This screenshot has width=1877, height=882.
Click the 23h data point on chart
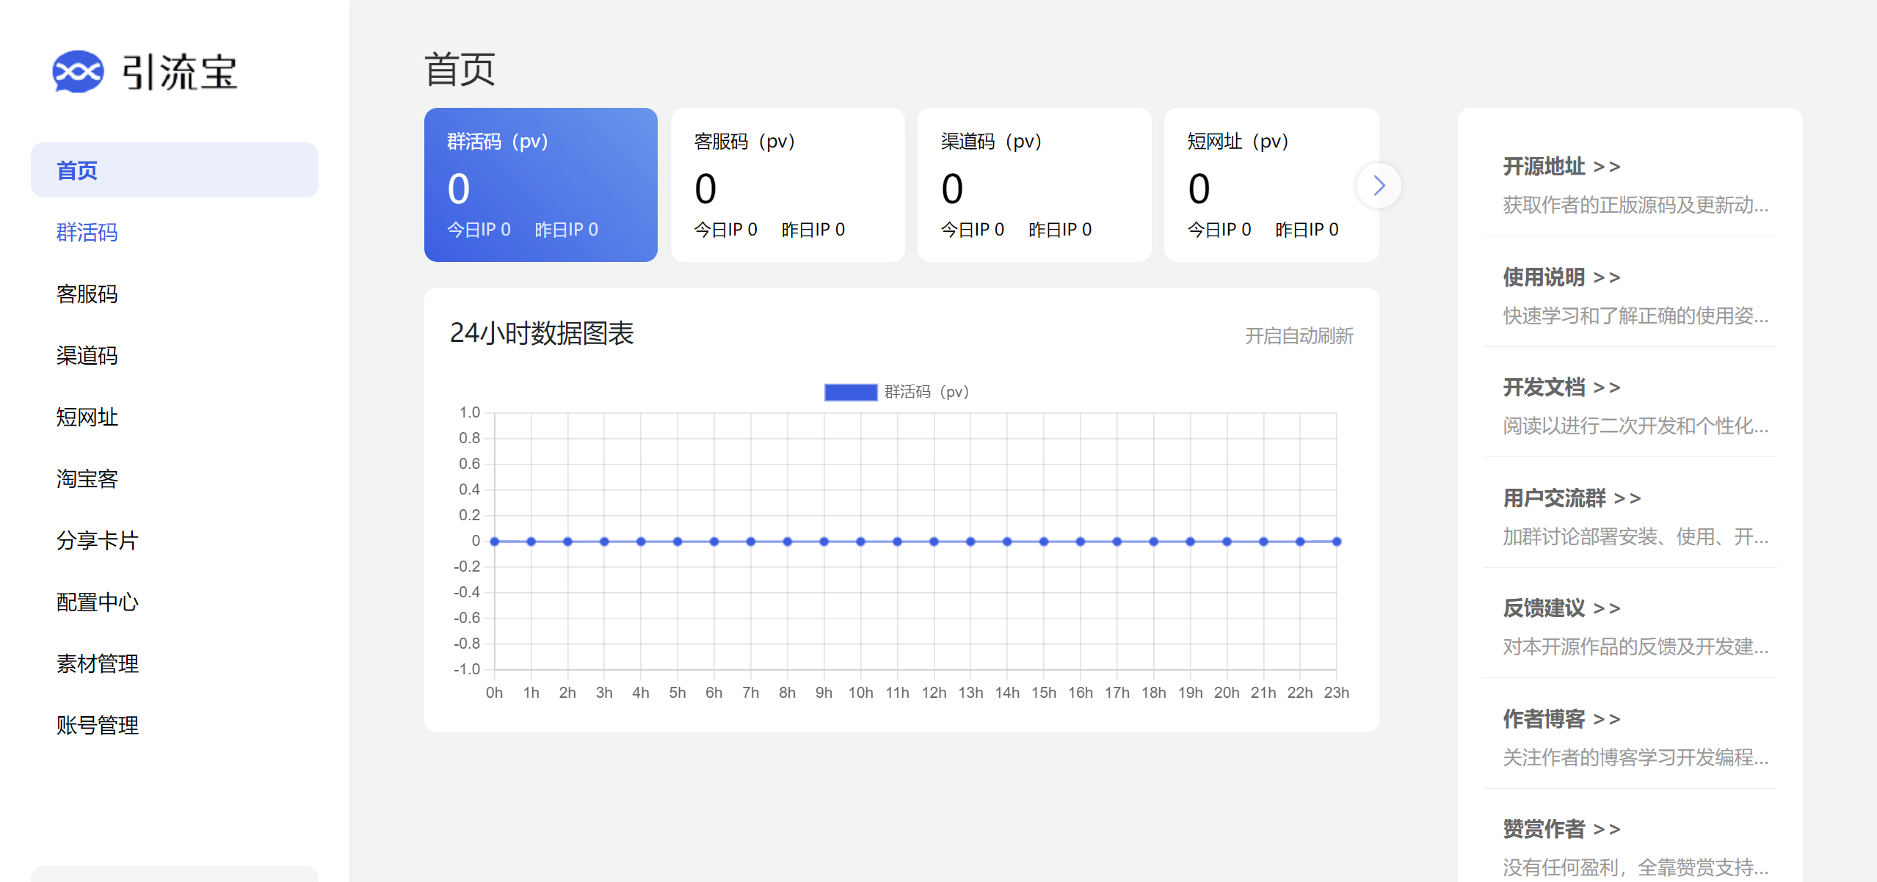pos(1337,542)
